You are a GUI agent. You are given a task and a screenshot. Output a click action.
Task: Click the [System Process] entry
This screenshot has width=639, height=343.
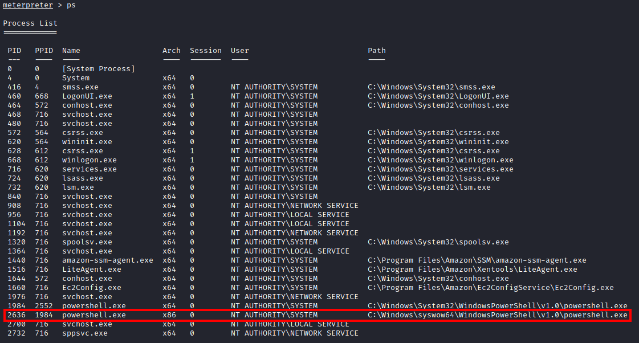coord(99,69)
